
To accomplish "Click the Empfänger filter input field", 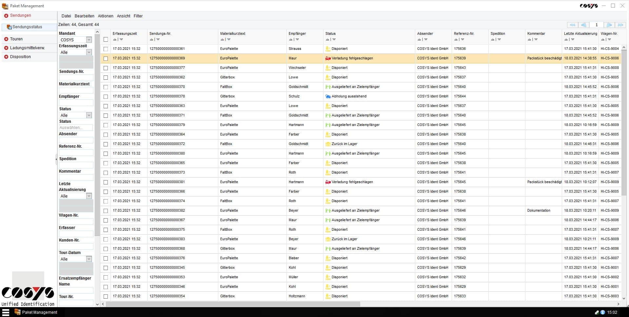I will point(76,103).
